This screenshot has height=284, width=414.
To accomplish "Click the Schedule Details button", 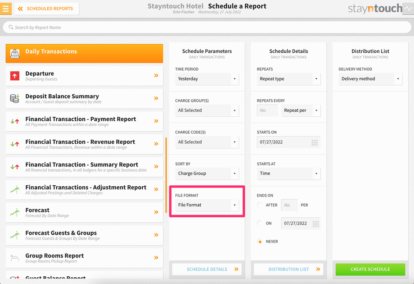I will click(x=207, y=269).
